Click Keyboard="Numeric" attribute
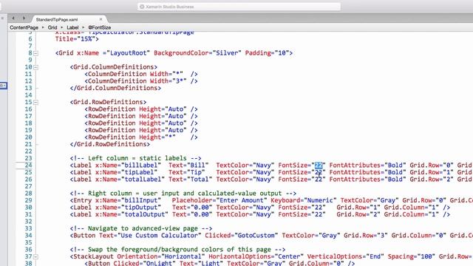 tap(304, 200)
